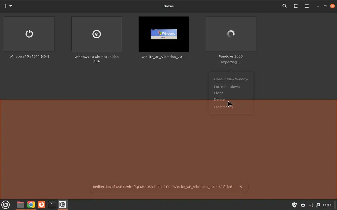Open the Linux Mint start menu
Screen dimensions: 337x210
(6, 204)
